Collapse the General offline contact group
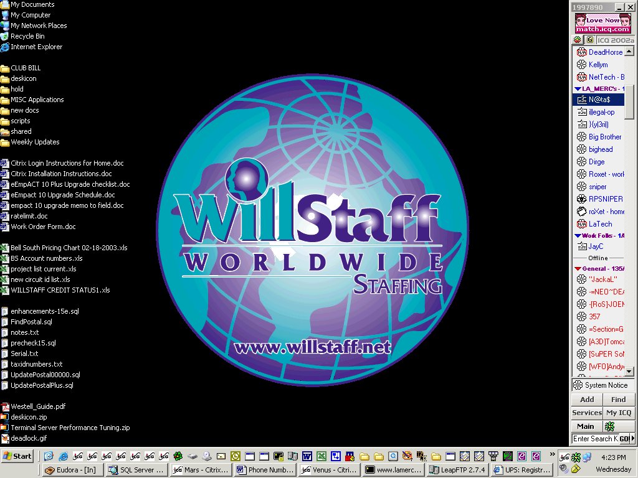The image size is (638, 478). 578,269
